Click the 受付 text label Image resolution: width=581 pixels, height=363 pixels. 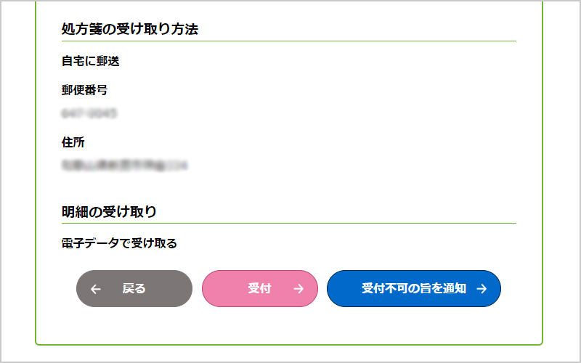coord(259,289)
